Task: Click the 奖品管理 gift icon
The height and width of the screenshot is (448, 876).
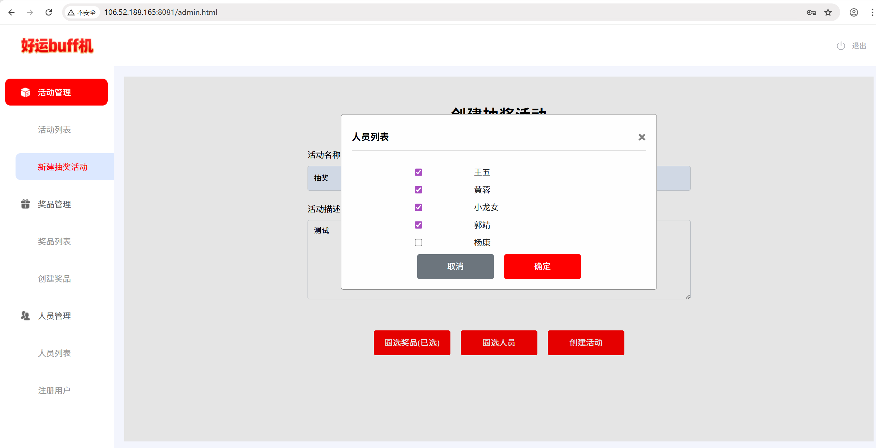Action: pos(25,204)
